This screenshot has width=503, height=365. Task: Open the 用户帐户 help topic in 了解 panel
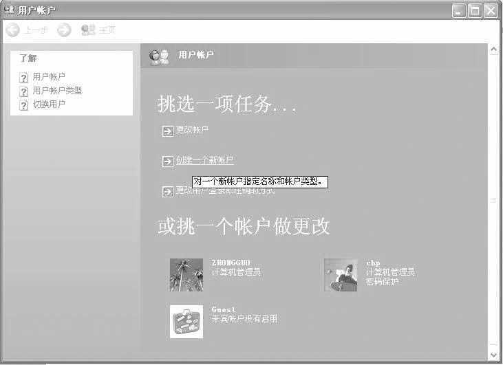tap(50, 77)
